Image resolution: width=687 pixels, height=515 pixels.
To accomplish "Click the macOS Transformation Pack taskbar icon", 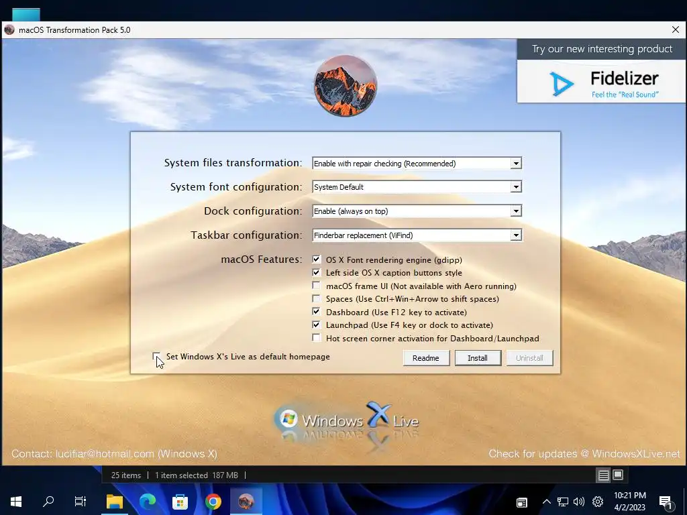I will click(246, 502).
